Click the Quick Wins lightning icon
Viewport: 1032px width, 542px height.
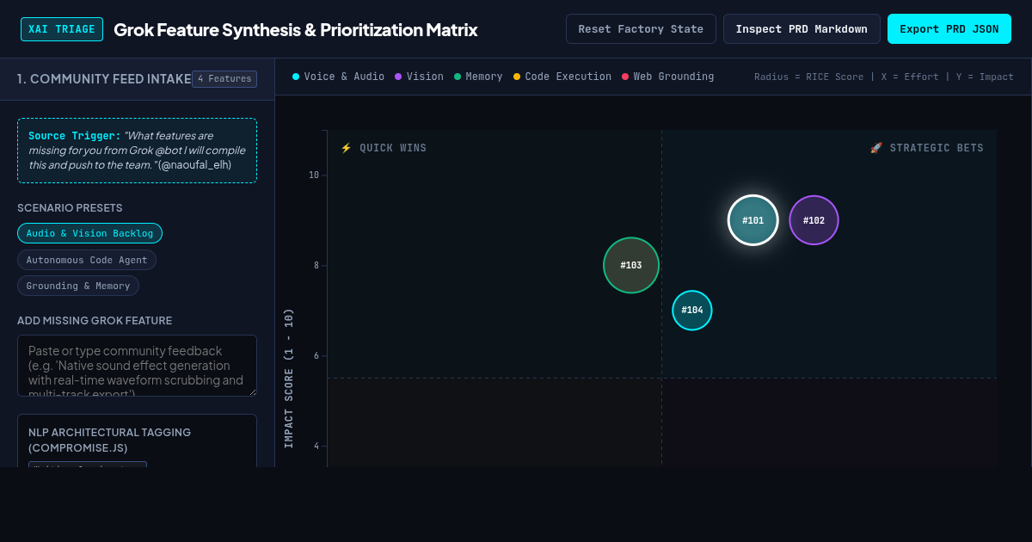[346, 148]
